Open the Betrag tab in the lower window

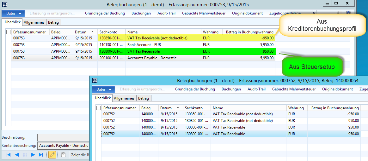[144, 98]
